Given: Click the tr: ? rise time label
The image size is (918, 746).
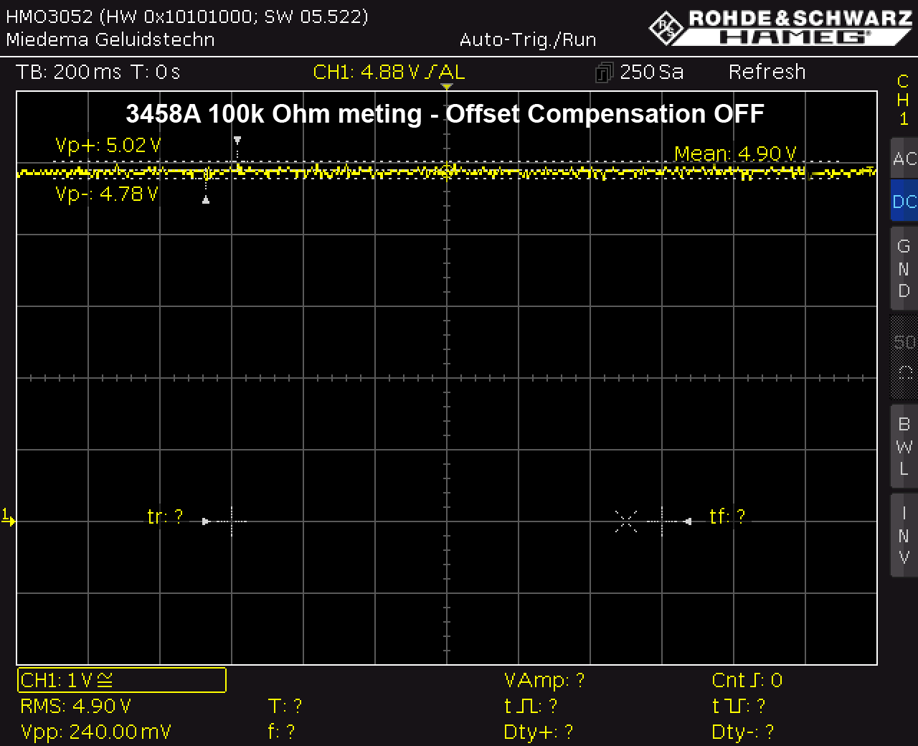Looking at the screenshot, I should tap(165, 517).
